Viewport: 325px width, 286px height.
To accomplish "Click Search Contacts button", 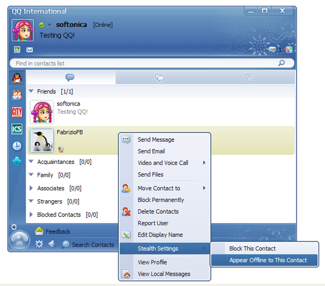I will pyautogui.click(x=88, y=245).
